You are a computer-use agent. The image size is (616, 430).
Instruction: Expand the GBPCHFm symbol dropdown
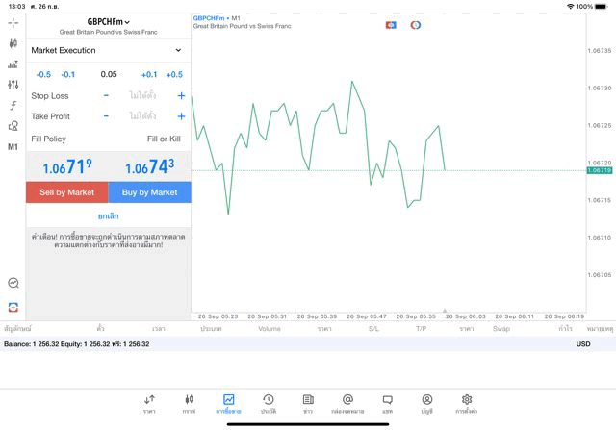click(x=108, y=21)
